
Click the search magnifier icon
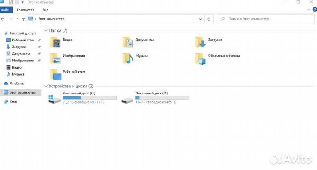coord(223,19)
